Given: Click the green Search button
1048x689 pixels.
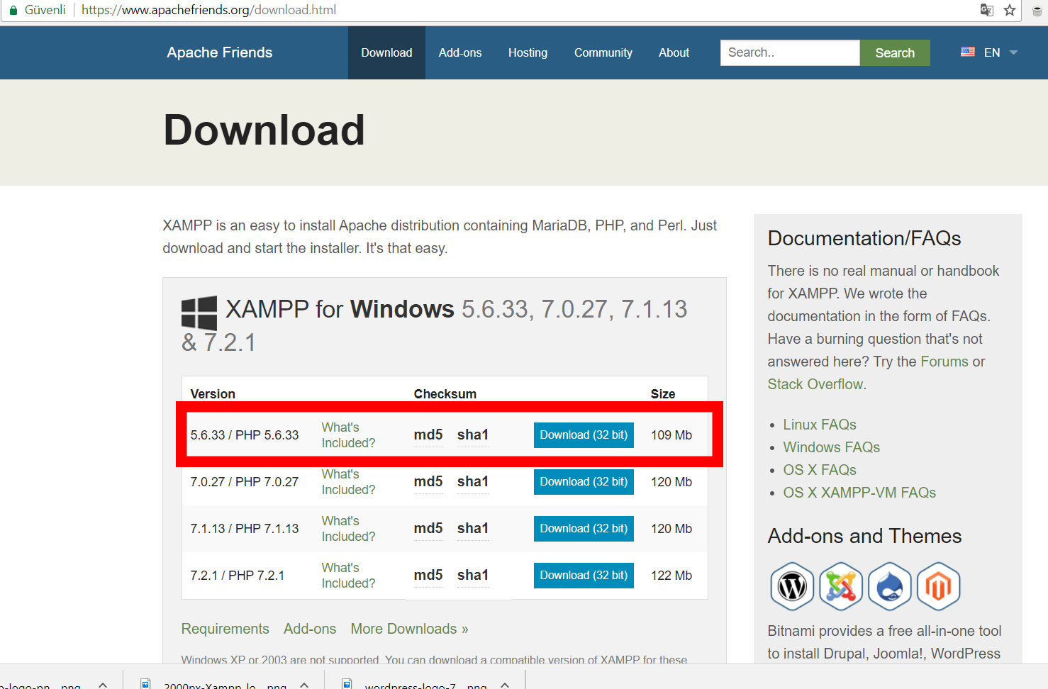Looking at the screenshot, I should [895, 52].
